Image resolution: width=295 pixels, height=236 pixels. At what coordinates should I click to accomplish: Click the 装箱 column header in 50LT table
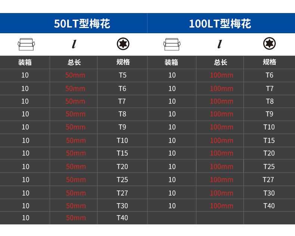click(25, 62)
